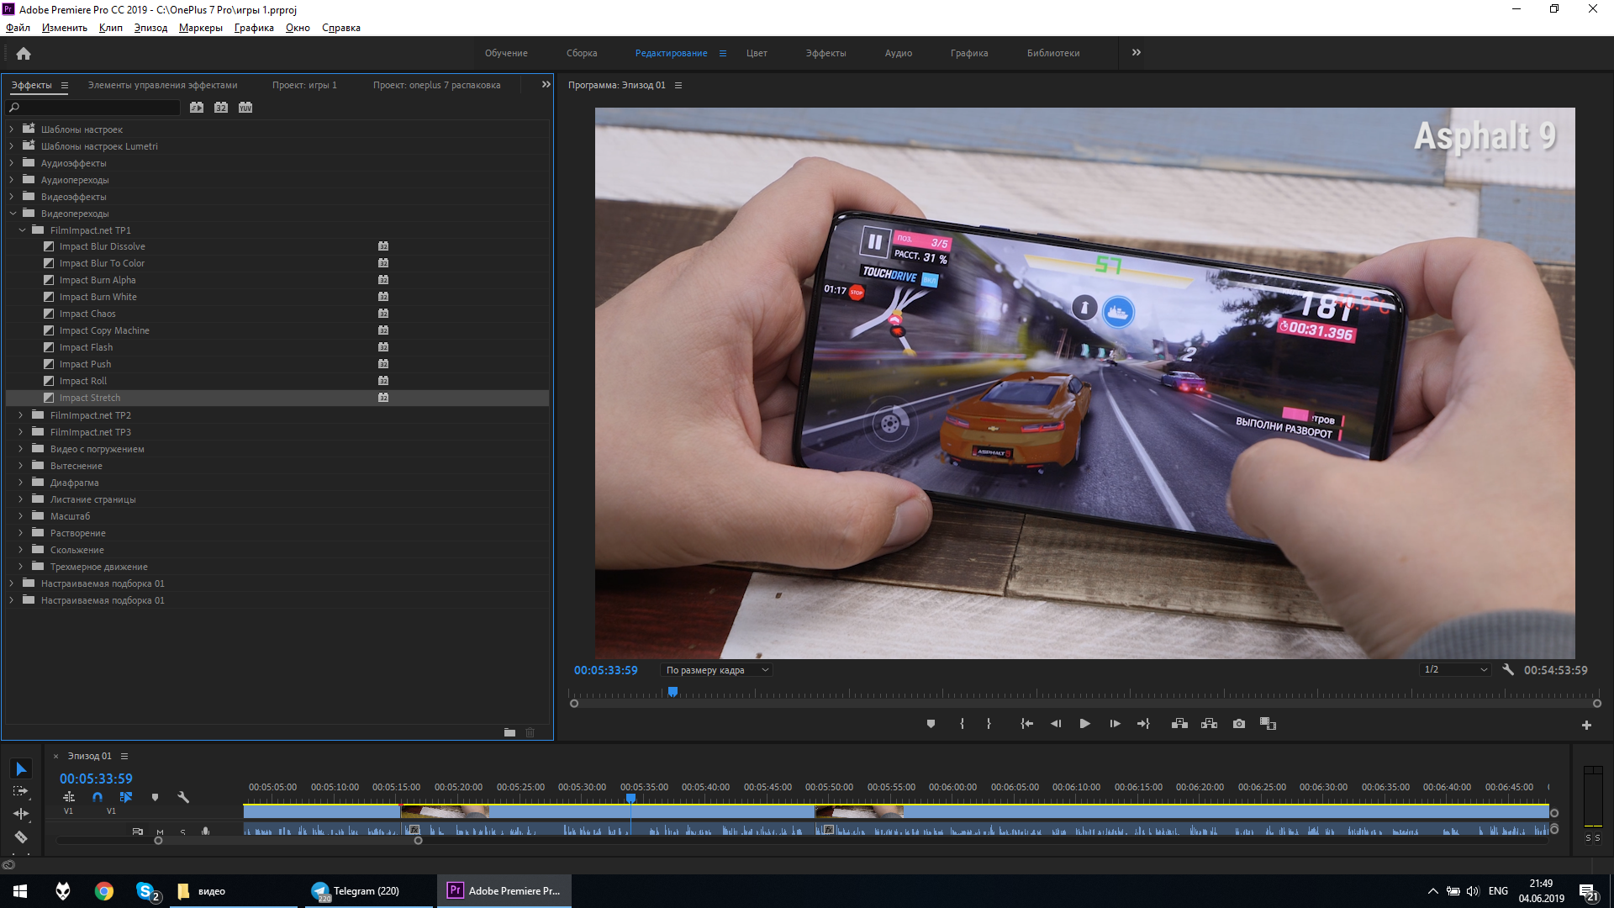1614x908 pixels.
Task: Go to Out point button
Action: pos(1143,724)
